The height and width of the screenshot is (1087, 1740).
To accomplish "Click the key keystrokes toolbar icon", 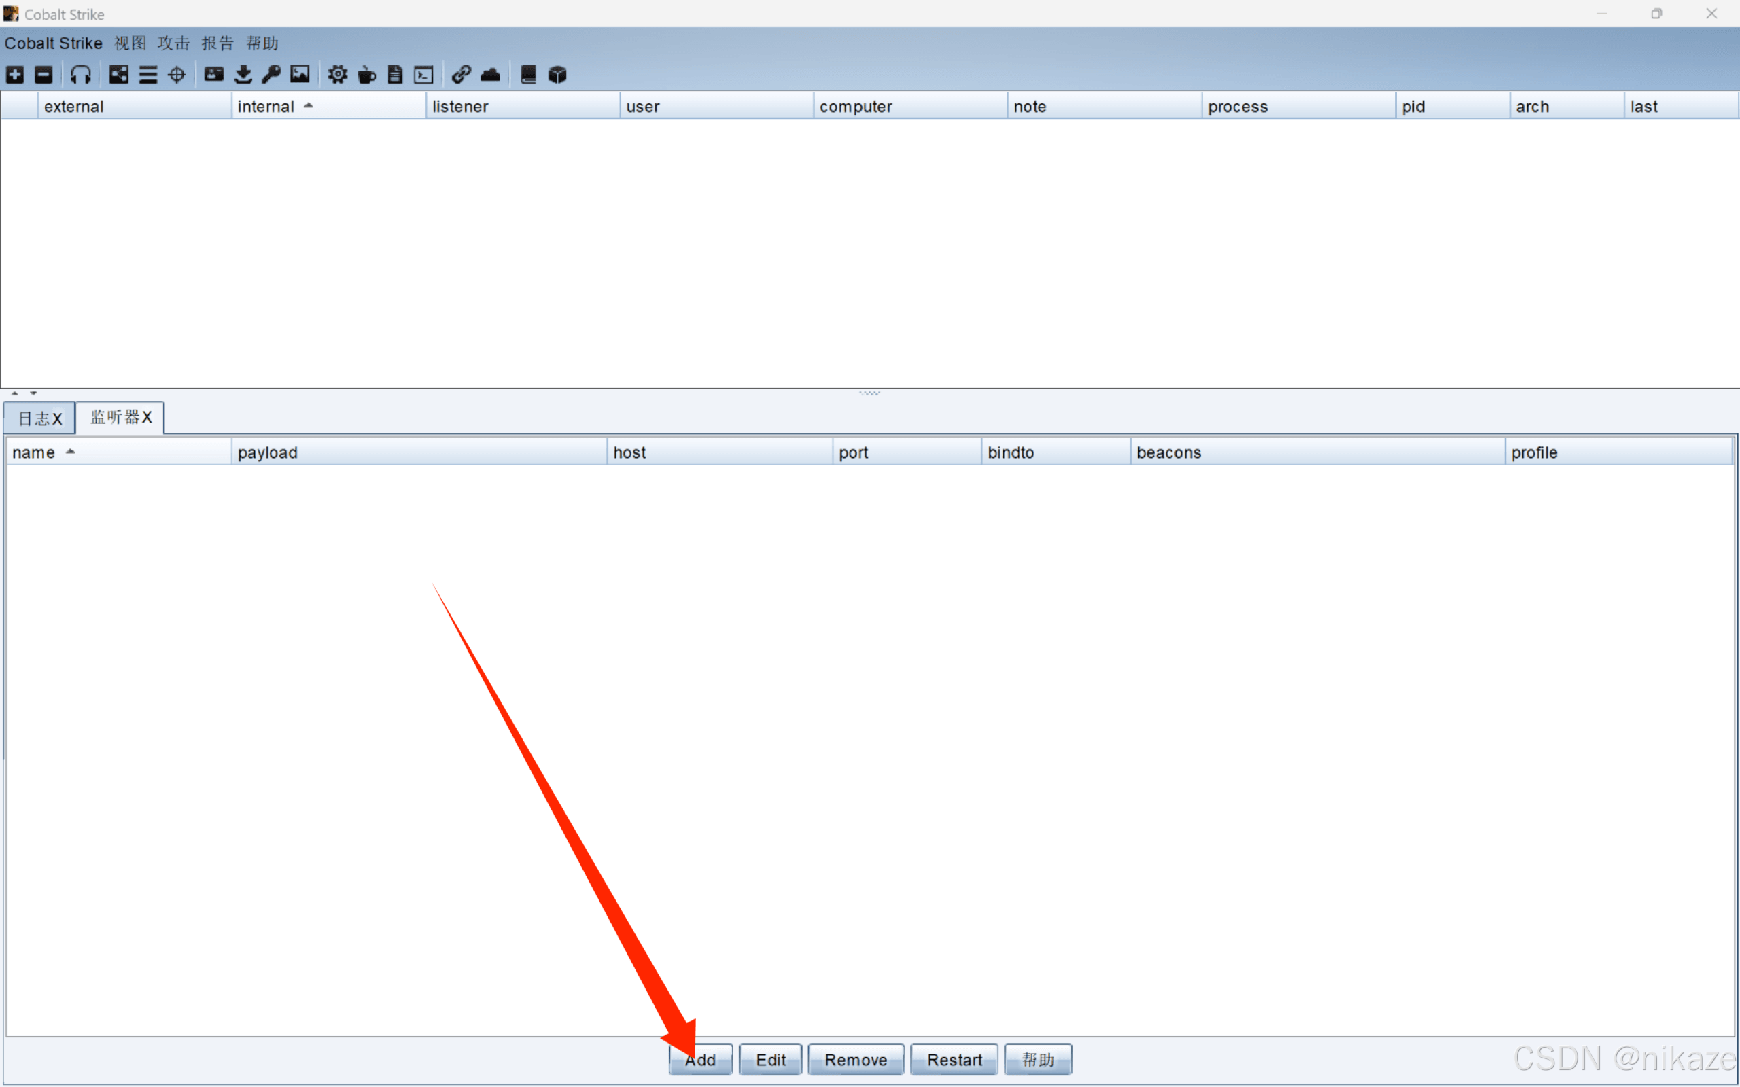I will pos(271,74).
